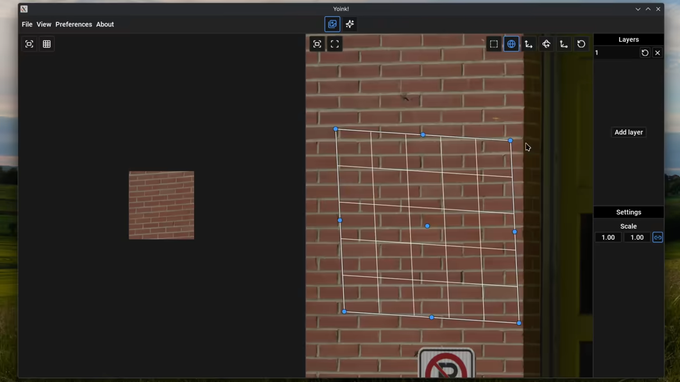The height and width of the screenshot is (382, 680).
Task: Select layer 1 in the Layers list
Action: click(616, 53)
